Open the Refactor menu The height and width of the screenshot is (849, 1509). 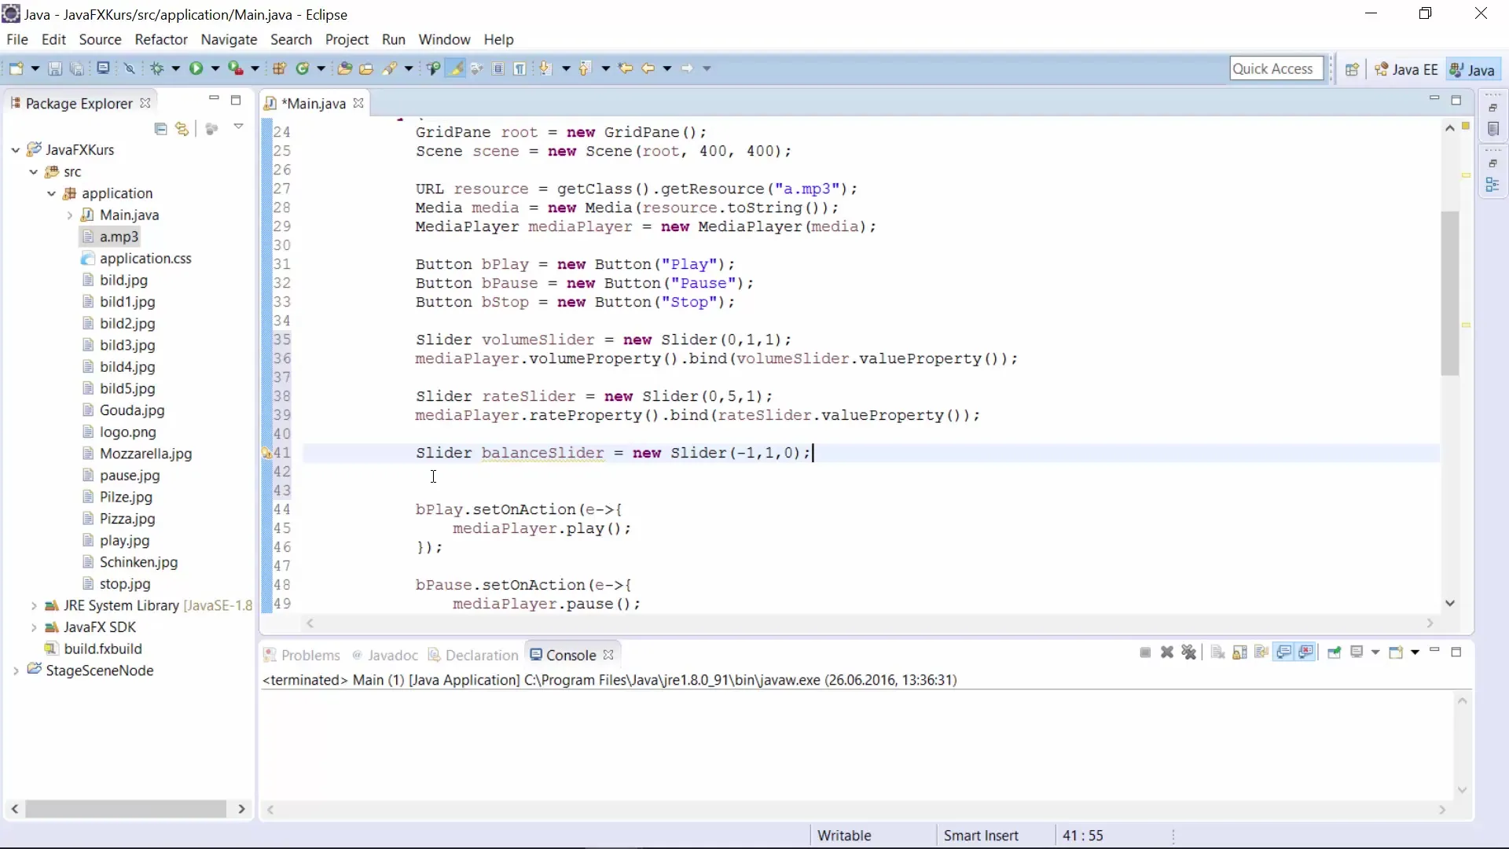click(161, 39)
